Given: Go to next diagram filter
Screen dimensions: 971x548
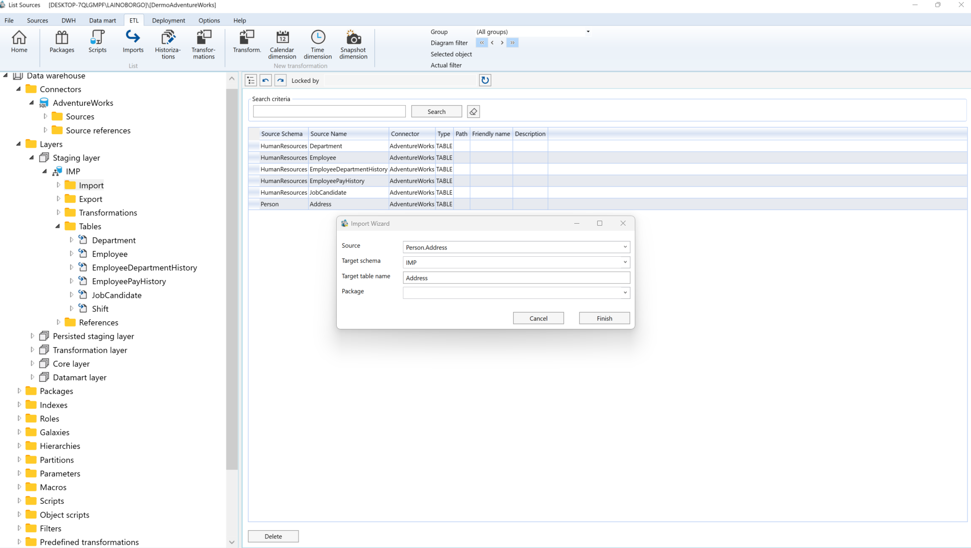Looking at the screenshot, I should [x=502, y=43].
